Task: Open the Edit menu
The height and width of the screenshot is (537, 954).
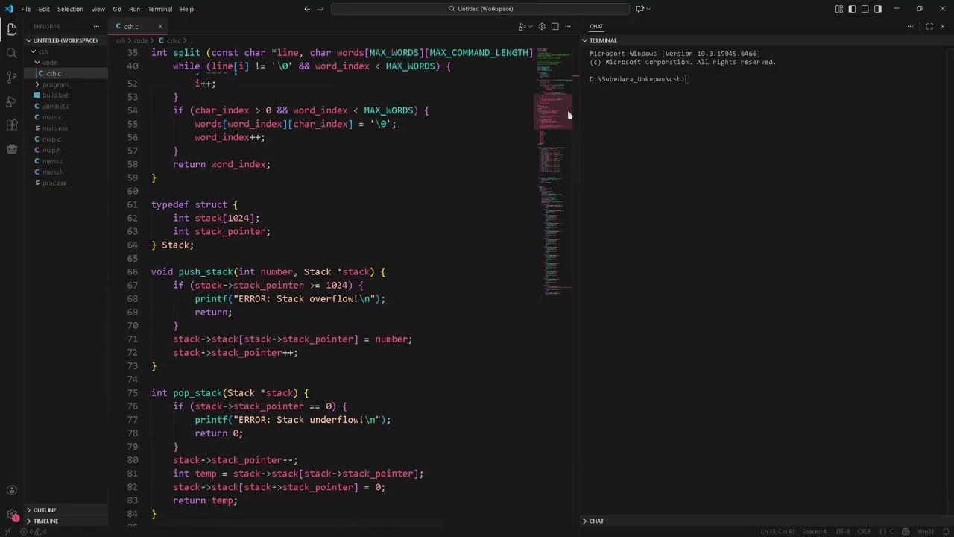Action: (x=44, y=9)
